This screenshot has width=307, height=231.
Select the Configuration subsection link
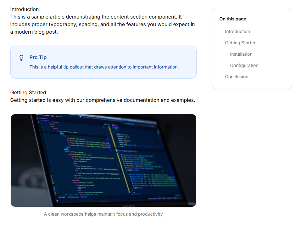(244, 65)
